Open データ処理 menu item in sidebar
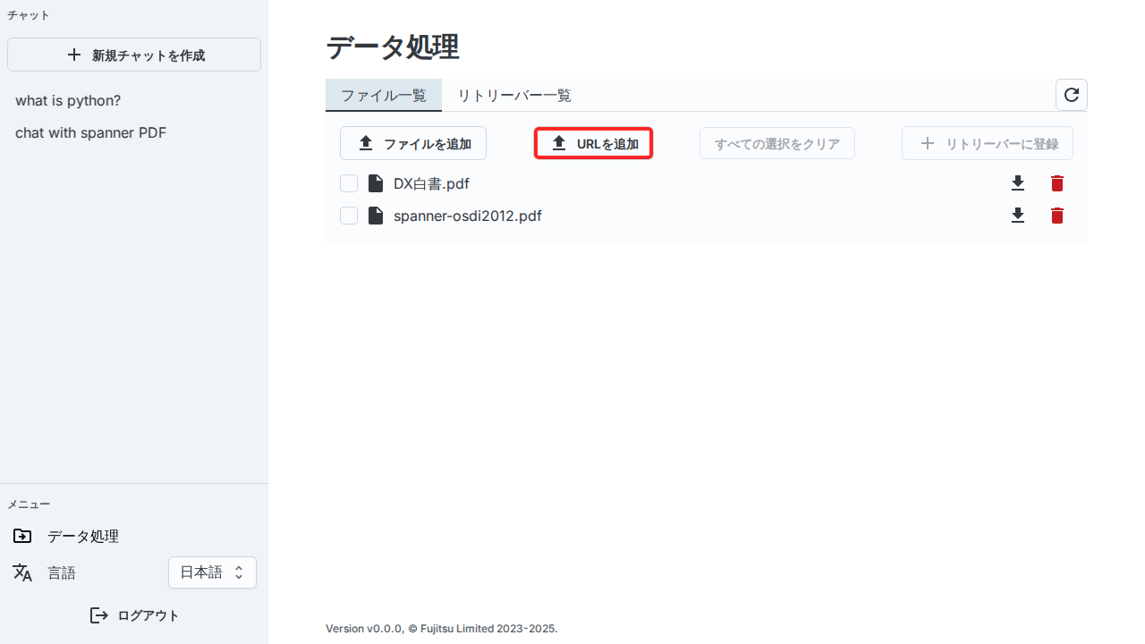1145x644 pixels. coord(134,536)
